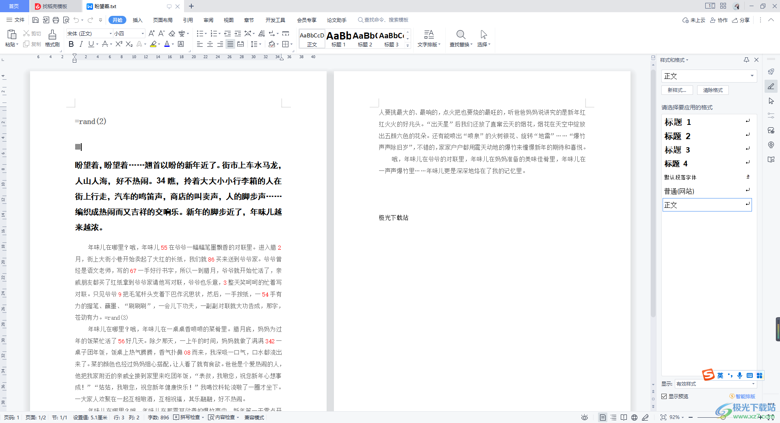This screenshot has width=780, height=423.
Task: Click the New Style button
Action: pos(677,90)
